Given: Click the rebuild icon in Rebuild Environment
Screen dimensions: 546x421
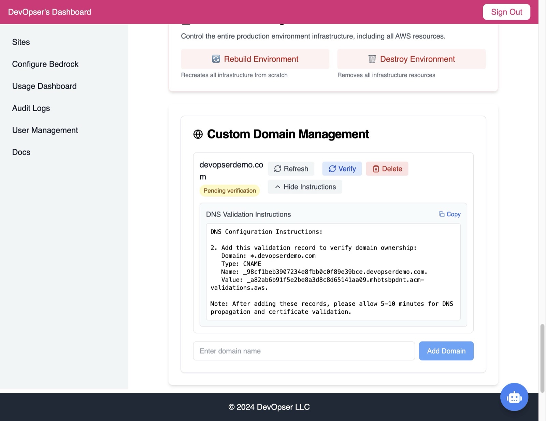Looking at the screenshot, I should pyautogui.click(x=216, y=59).
